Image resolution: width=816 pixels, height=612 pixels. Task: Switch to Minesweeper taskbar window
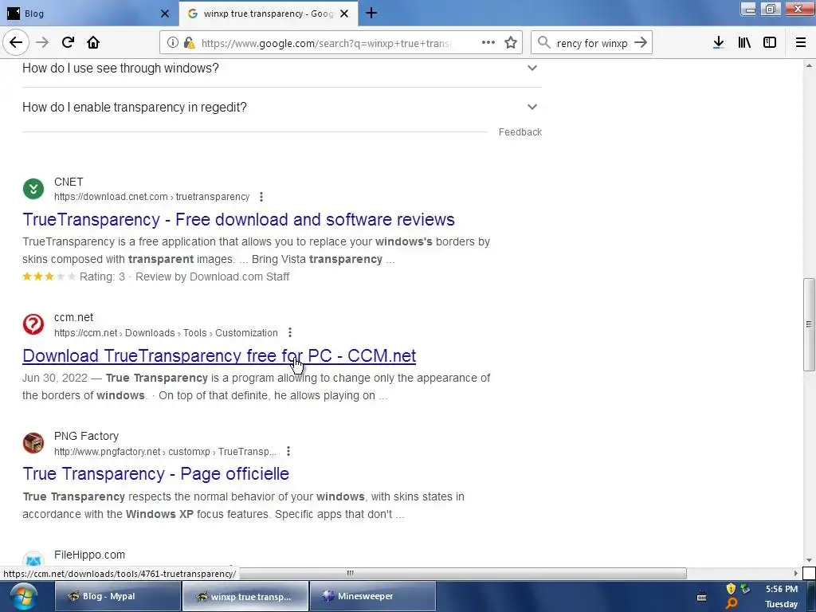pos(373,596)
